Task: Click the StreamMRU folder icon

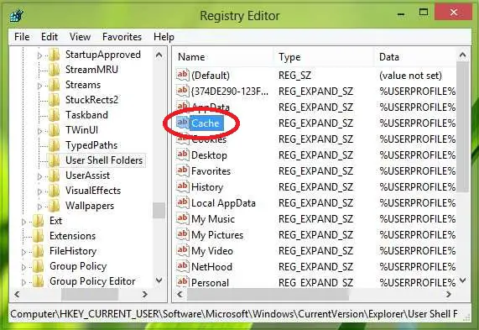Action: point(55,70)
